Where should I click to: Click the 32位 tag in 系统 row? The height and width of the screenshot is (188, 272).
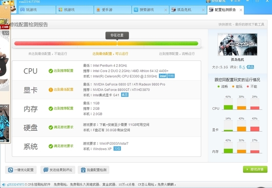tap(117, 149)
